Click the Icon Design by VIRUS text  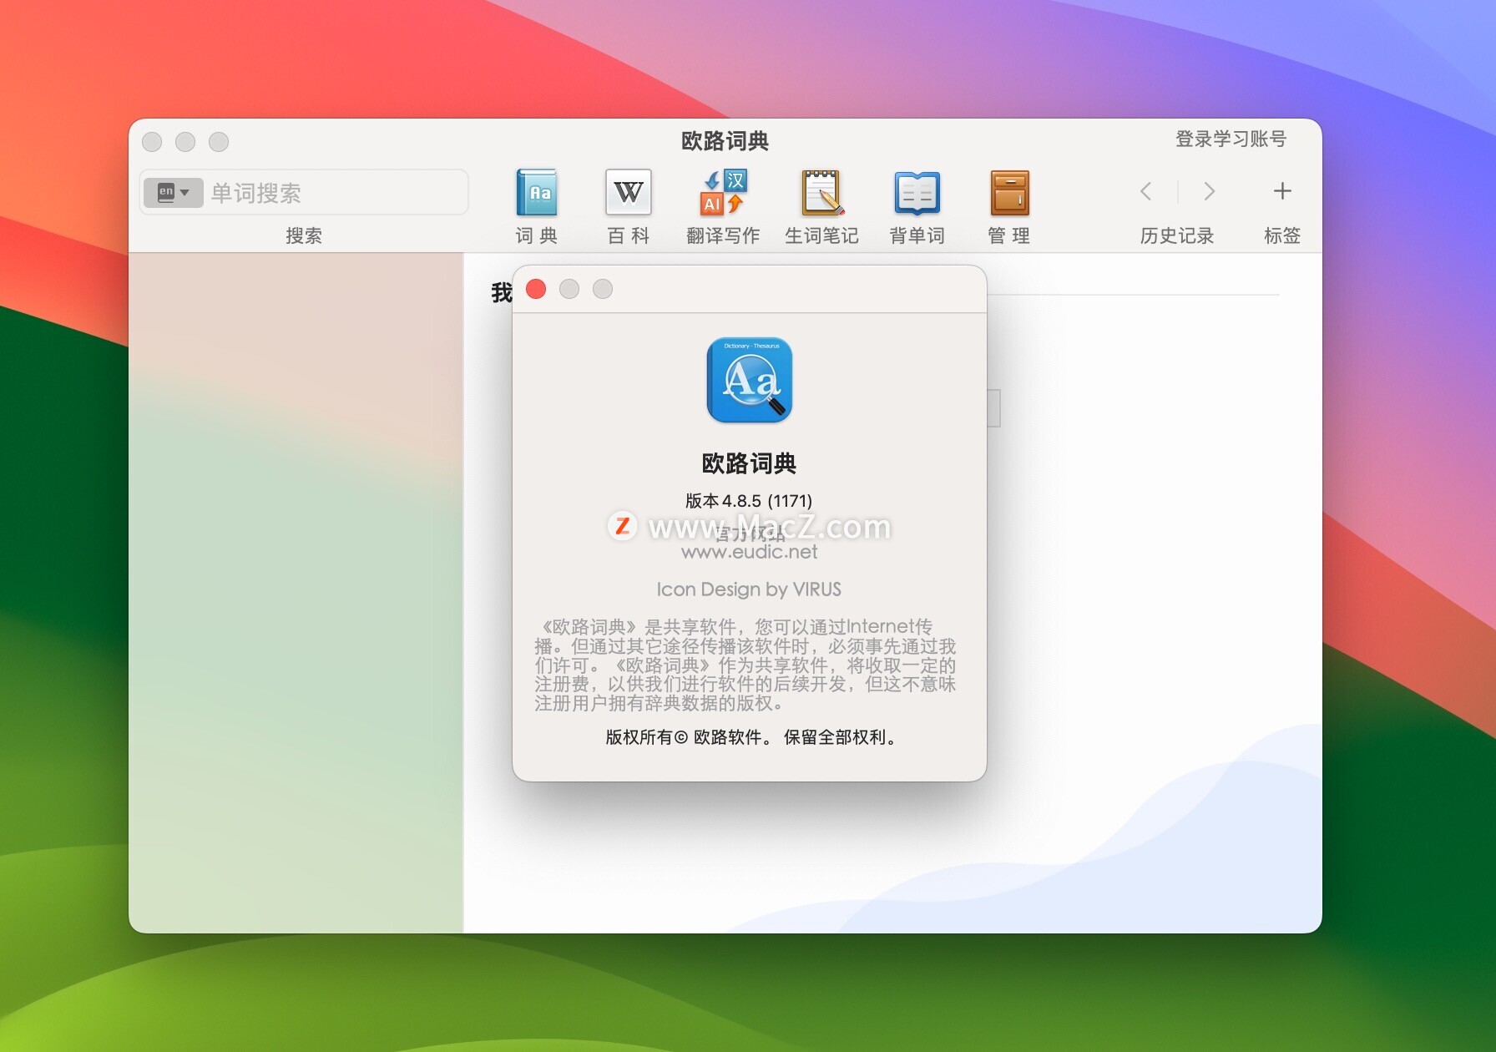(749, 589)
